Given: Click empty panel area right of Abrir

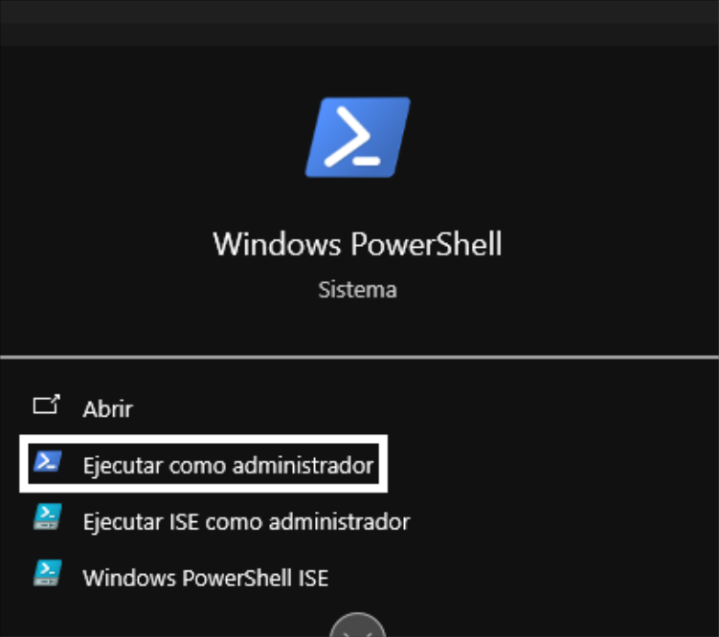Looking at the screenshot, I should point(431,408).
